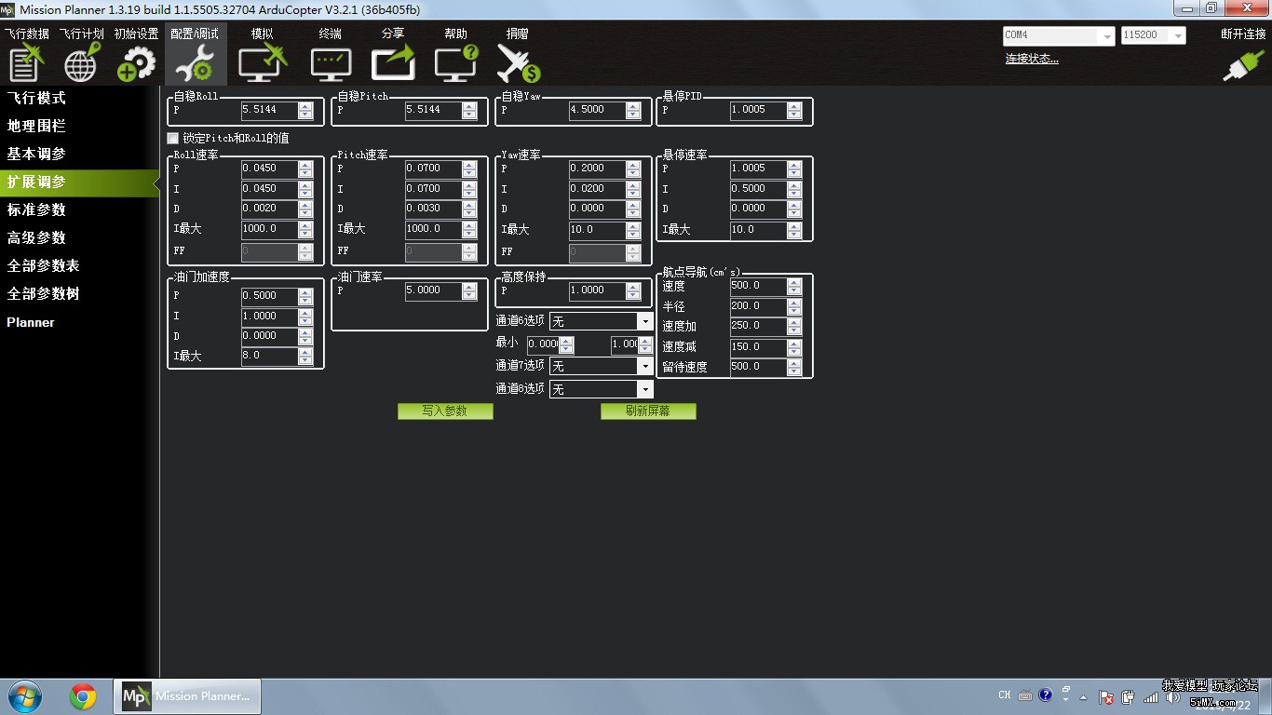
Task: Select 全部参数表 in the sidebar
Action: click(x=44, y=265)
